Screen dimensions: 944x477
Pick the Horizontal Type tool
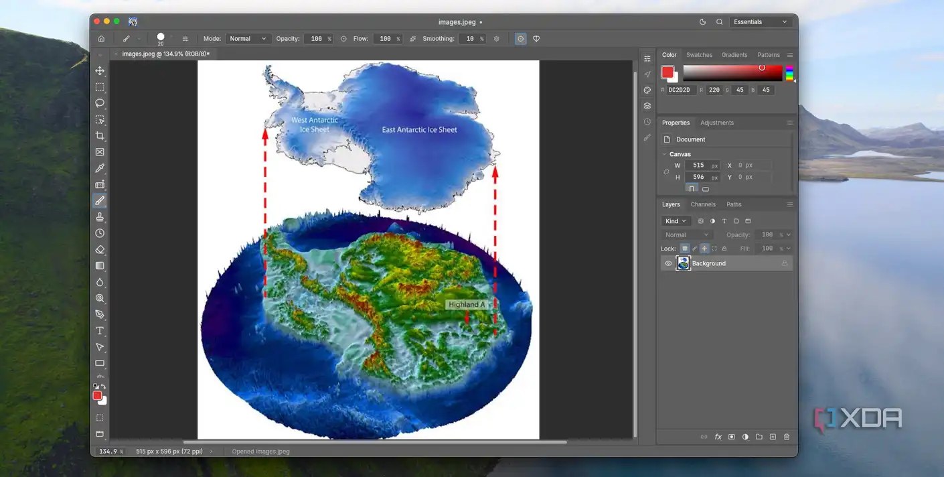pyautogui.click(x=100, y=331)
